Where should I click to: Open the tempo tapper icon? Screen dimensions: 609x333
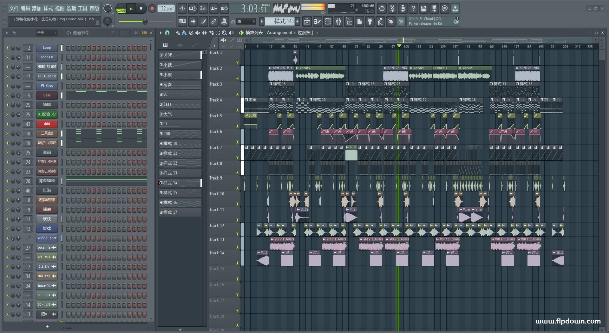point(380,22)
